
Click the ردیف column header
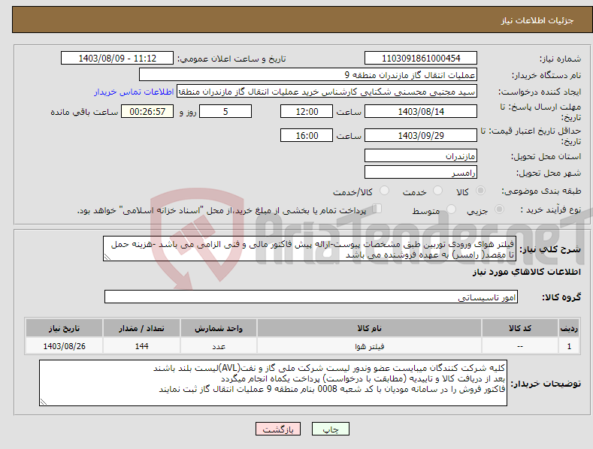click(x=569, y=328)
